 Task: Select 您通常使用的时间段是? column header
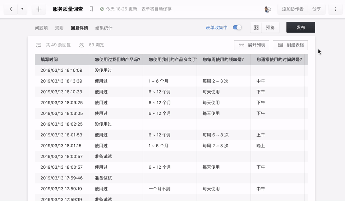coord(278,60)
